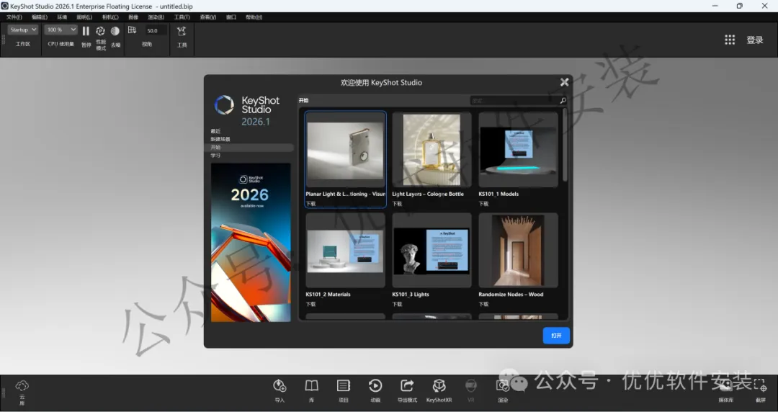778x412 pixels.
Task: Click the KeyShot Studio logo in dialog
Action: tap(247, 110)
